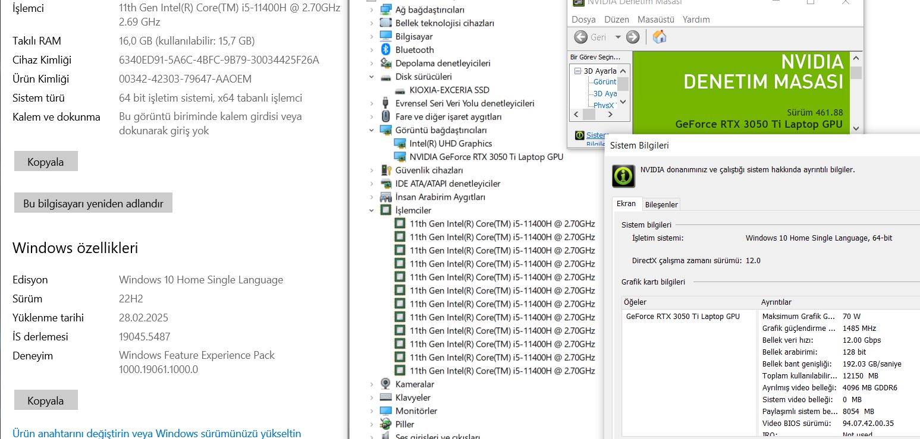Image resolution: width=920 pixels, height=439 pixels.
Task: Collapse the 3D Ayarları tree node
Action: pos(577,71)
